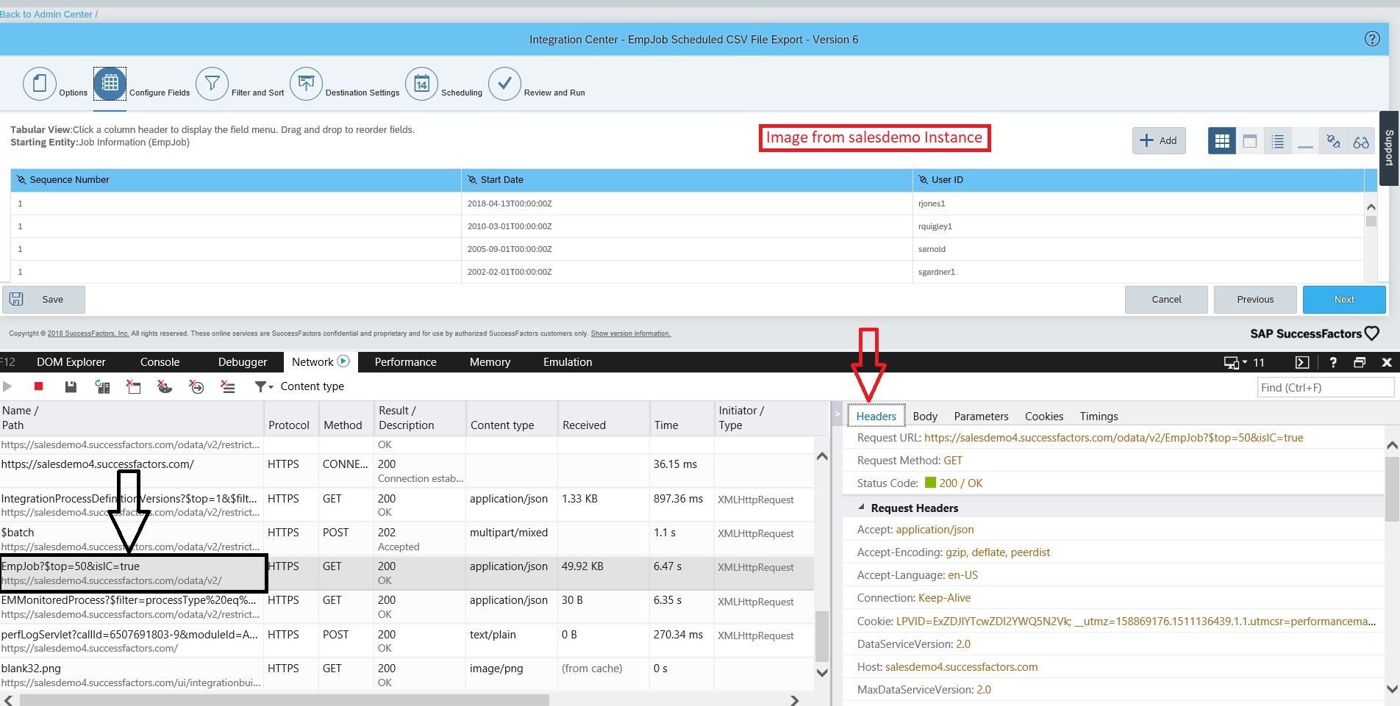Open the Sequence Number column header menu
The height and width of the screenshot is (706, 1400).
pyautogui.click(x=235, y=180)
